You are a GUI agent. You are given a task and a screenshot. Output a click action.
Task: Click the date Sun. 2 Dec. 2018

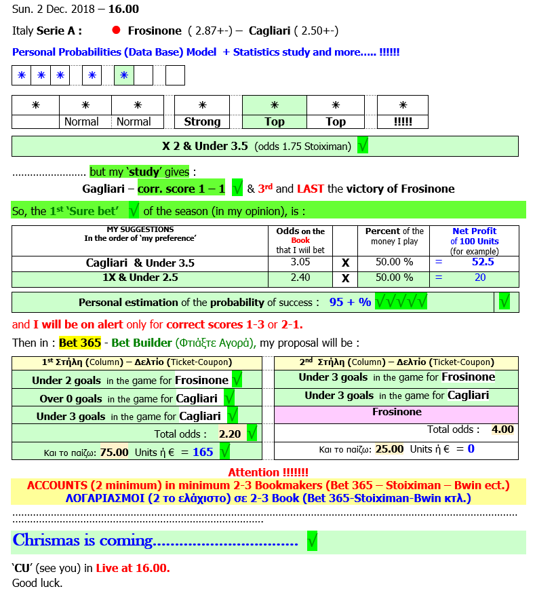pyautogui.click(x=53, y=9)
